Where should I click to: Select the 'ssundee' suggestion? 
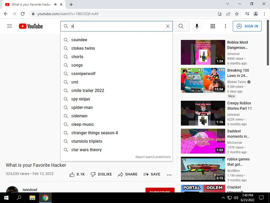pyautogui.click(x=116, y=40)
